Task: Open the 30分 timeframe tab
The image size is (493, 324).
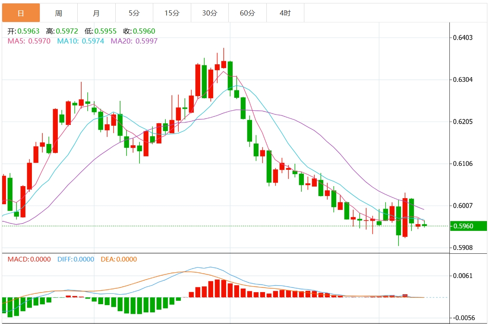Action: click(x=210, y=13)
